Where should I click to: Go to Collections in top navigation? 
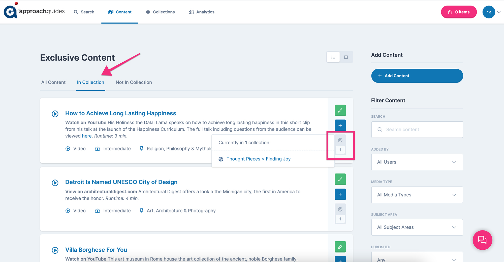point(160,12)
